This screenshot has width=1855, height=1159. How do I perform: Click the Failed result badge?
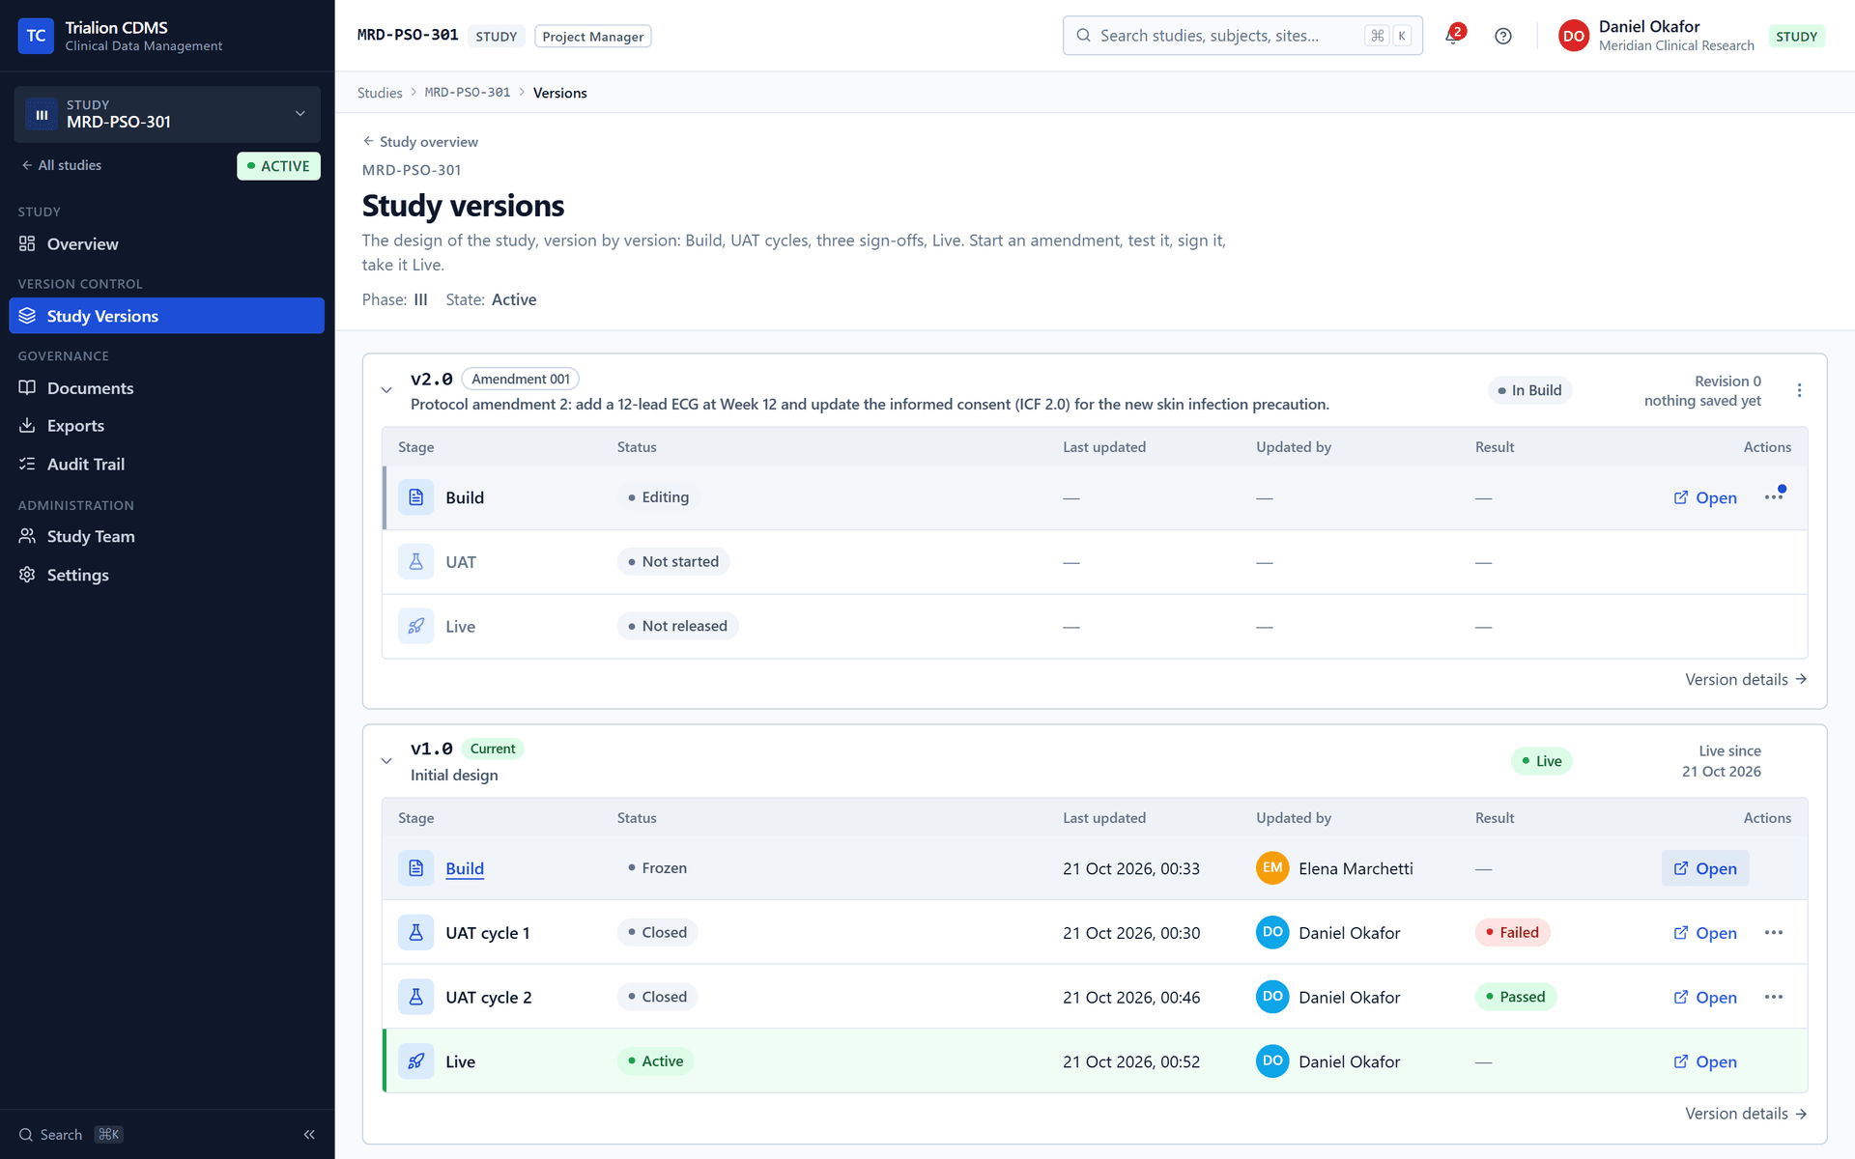[1512, 933]
